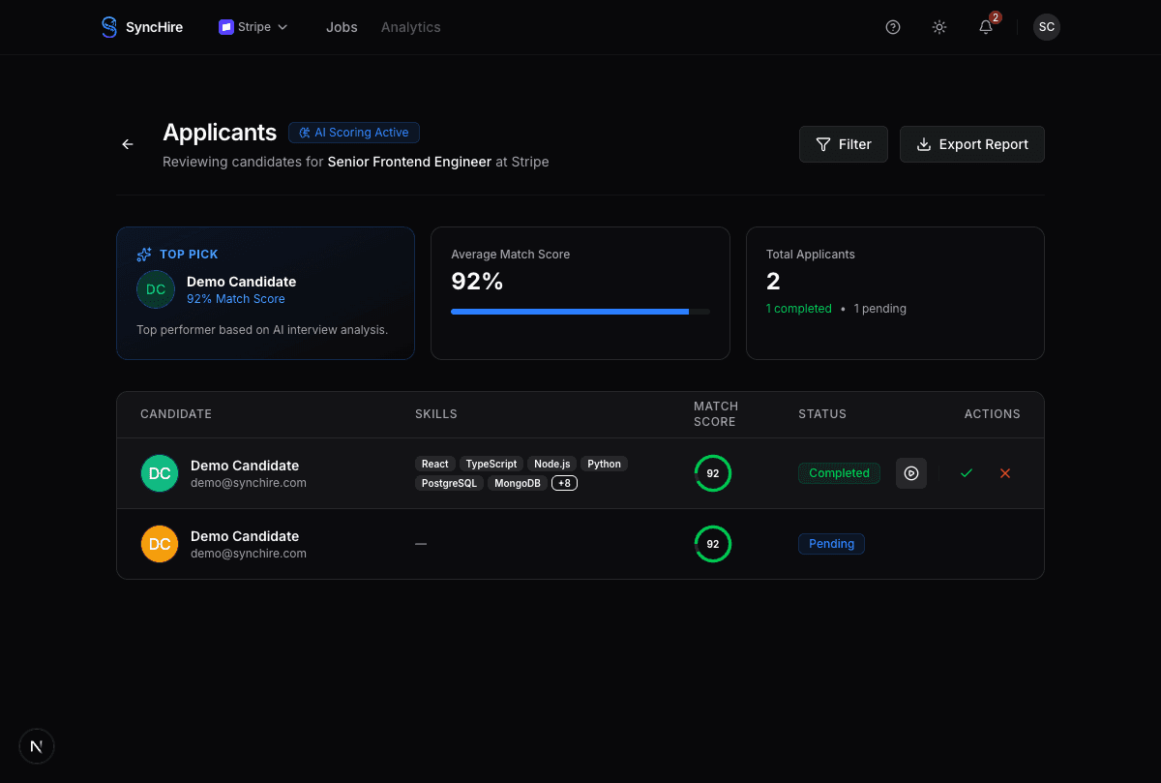Switch to the Analytics tab

pos(410,27)
